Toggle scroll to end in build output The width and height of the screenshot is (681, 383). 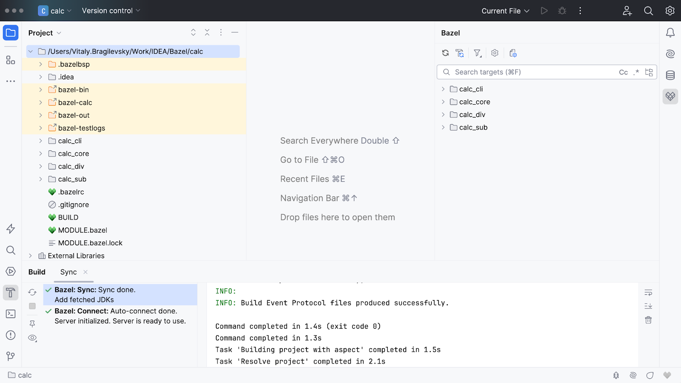click(x=648, y=306)
